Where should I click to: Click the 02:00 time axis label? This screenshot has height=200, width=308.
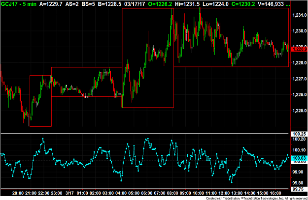[x=95, y=193]
